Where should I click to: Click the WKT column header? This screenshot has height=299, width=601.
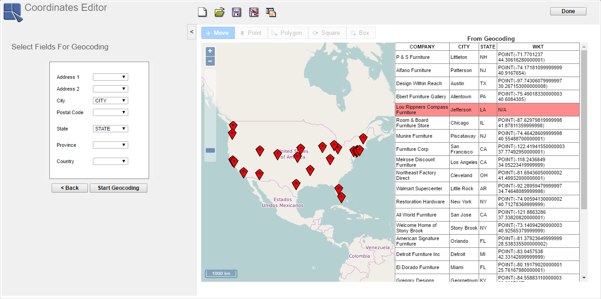538,47
